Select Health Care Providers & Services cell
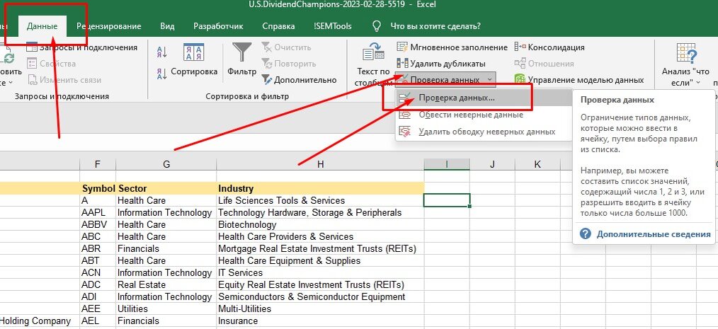Image resolution: width=718 pixels, height=329 pixels. pos(320,236)
